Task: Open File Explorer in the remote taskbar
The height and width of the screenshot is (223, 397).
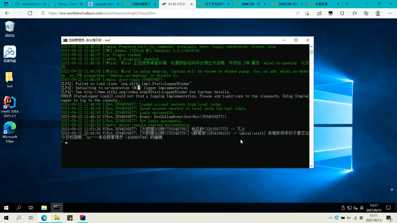Action: 44,208
